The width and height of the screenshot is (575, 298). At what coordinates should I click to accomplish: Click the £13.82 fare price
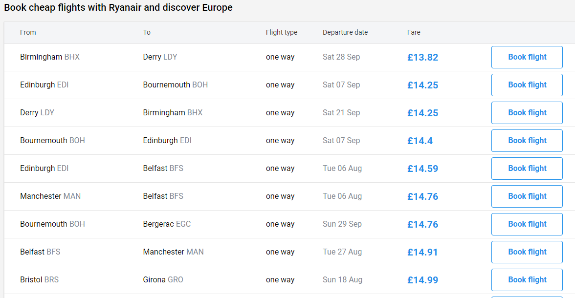[x=423, y=57]
